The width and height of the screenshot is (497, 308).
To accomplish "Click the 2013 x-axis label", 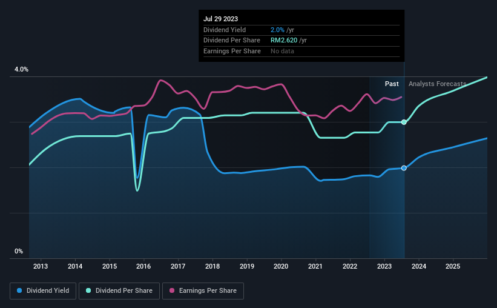I will [x=41, y=266].
